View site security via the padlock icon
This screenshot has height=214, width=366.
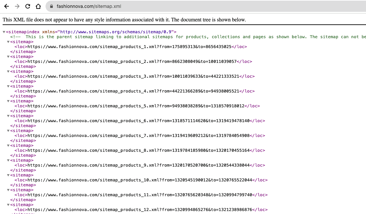pyautogui.click(x=51, y=6)
